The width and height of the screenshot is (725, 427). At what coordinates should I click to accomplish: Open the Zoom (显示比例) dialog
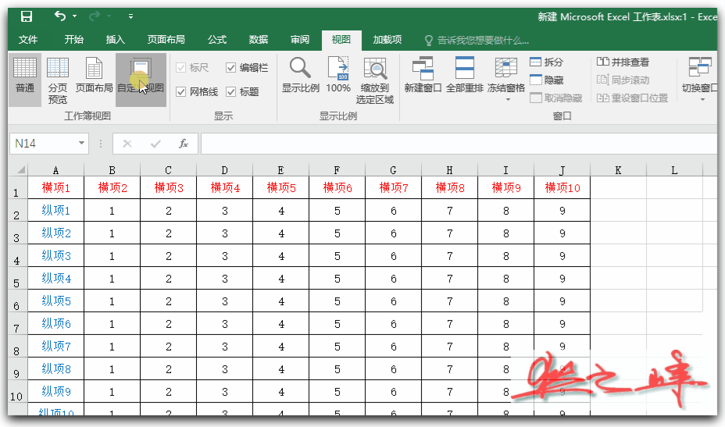point(301,75)
